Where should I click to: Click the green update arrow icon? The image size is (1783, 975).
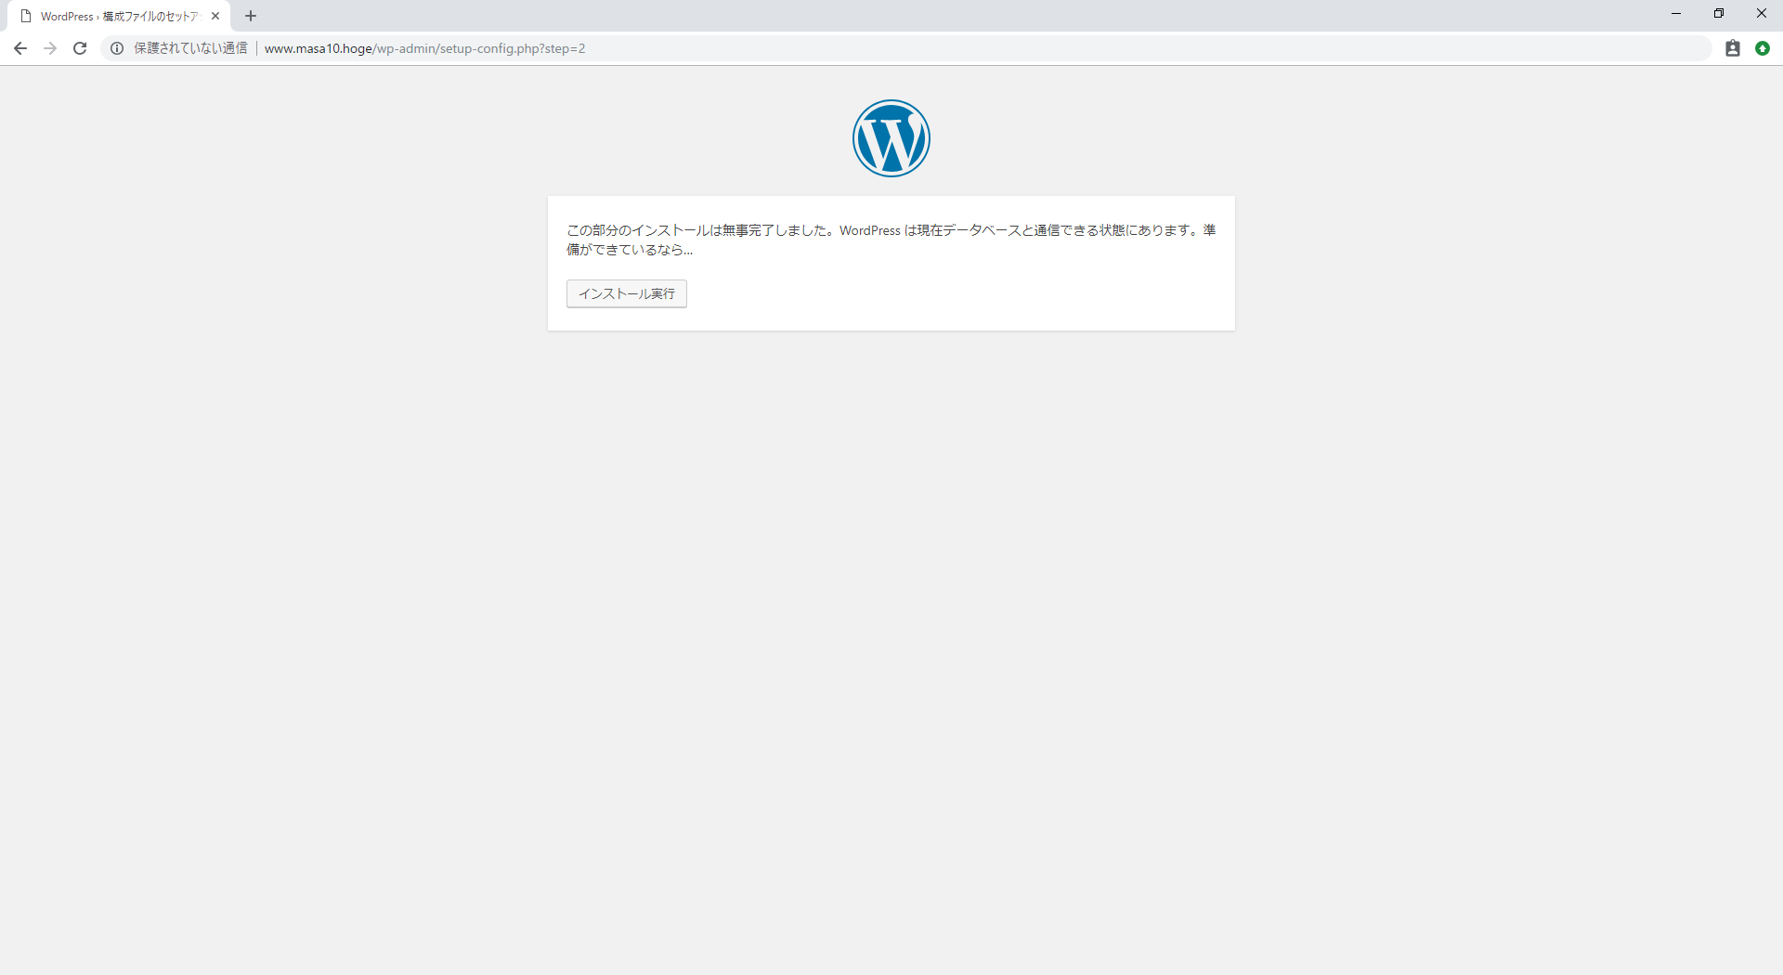click(1763, 48)
